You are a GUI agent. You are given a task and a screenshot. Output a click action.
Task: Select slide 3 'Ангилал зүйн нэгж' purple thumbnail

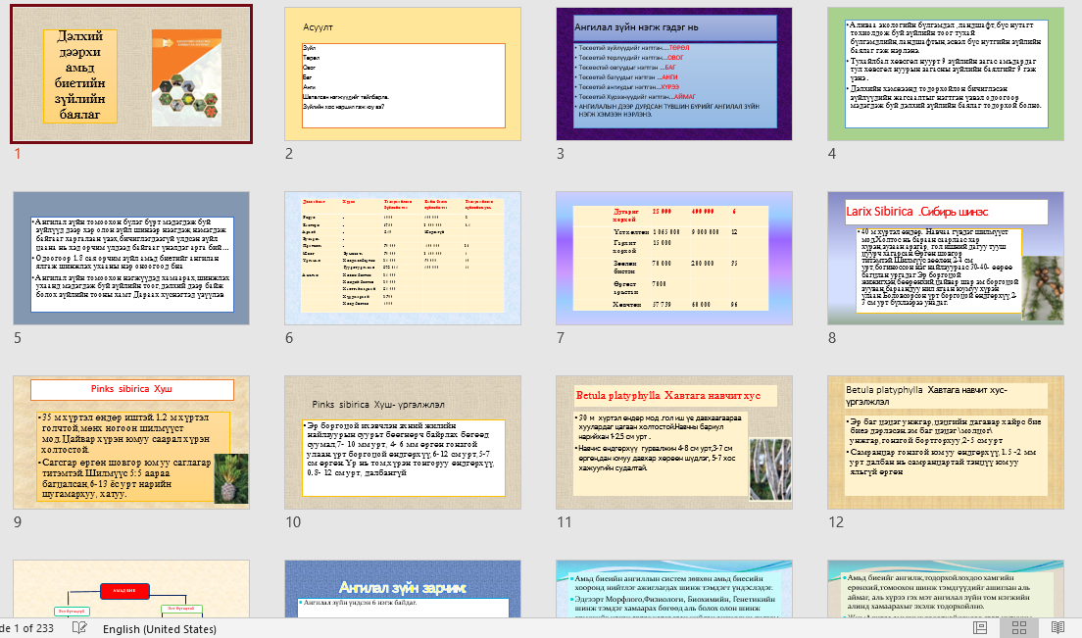click(x=674, y=74)
